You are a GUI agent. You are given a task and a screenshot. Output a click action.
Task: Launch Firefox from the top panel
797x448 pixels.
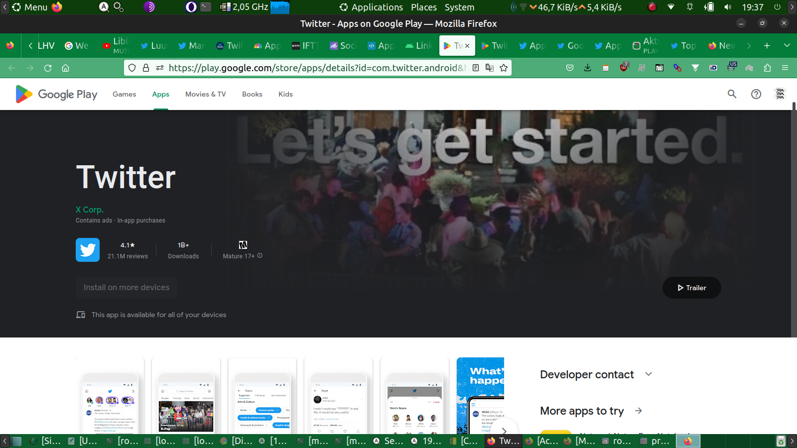(57, 7)
